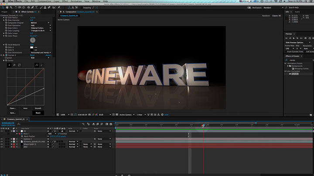Select the Zoom magnifier tool
The width and height of the screenshot is (314, 176).
tap(11, 7)
